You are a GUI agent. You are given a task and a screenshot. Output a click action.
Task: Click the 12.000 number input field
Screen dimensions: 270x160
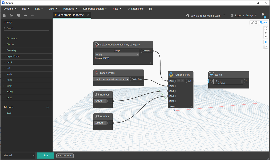coord(100,123)
